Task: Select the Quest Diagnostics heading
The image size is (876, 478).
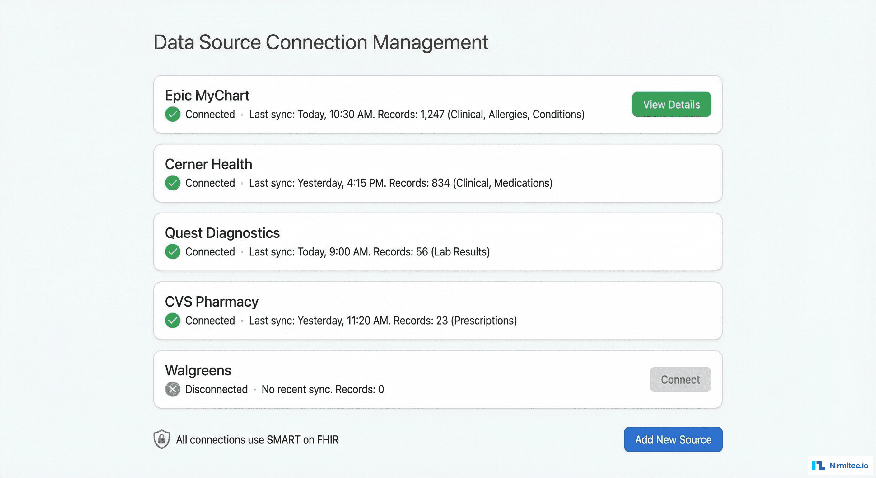Action: (x=222, y=233)
